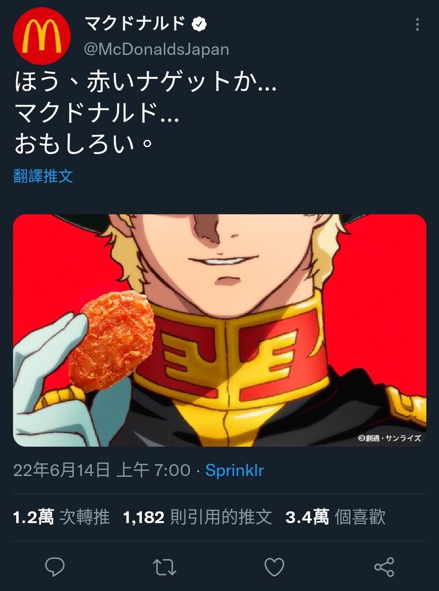
Task: Tap the verified badge next to マクドナルド
Action: point(199,25)
